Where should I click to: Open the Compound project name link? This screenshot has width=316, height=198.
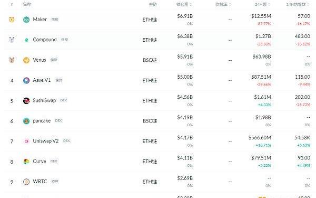45,40
